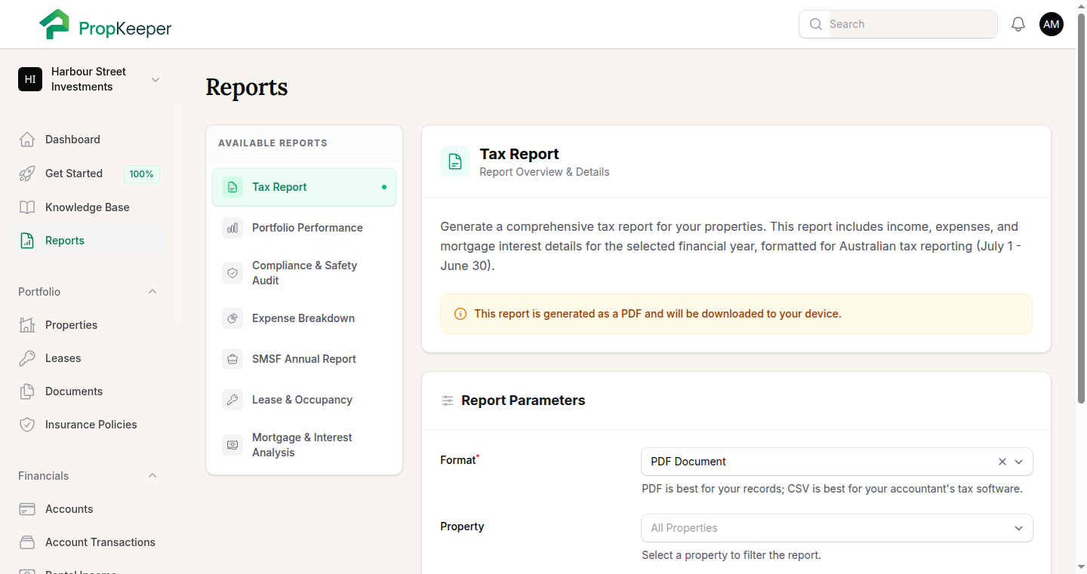The image size is (1087, 574).
Task: Open the Property dropdown showing All Properties
Action: [x=837, y=528]
